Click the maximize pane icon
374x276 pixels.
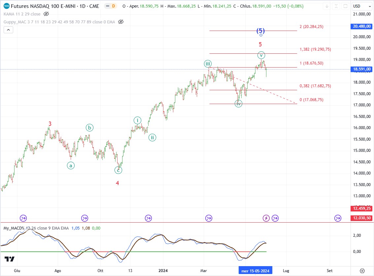tap(345, 6)
